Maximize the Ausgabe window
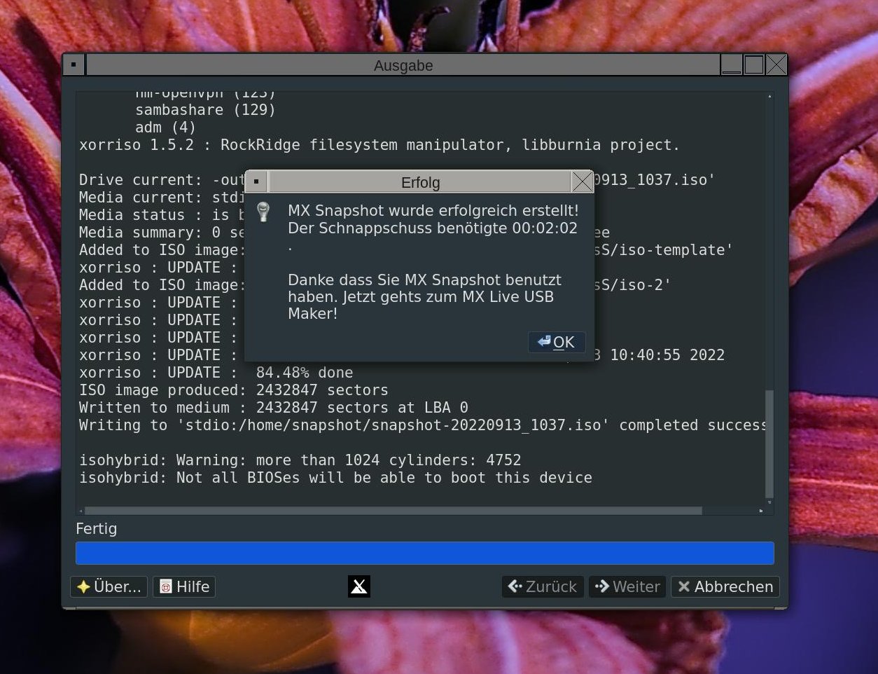The height and width of the screenshot is (674, 878). point(753,65)
